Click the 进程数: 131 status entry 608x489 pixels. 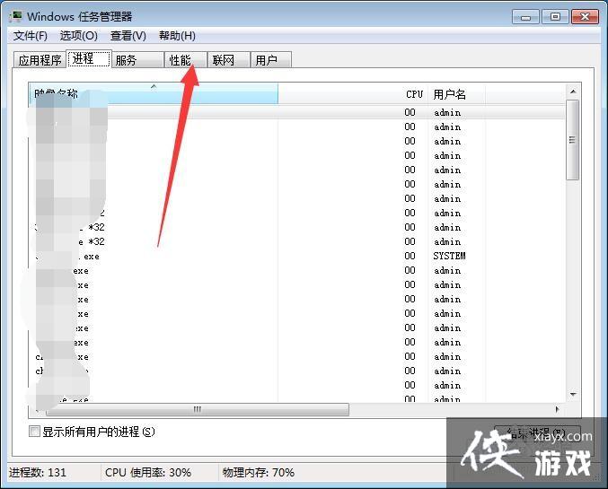pyautogui.click(x=37, y=472)
